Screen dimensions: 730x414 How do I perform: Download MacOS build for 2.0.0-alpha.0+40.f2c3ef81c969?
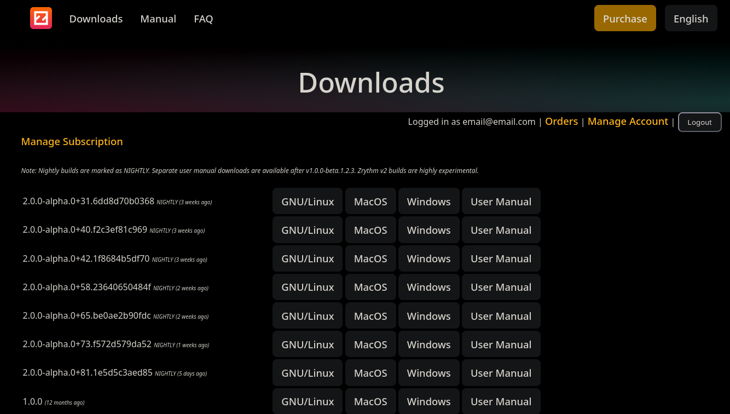(x=370, y=230)
